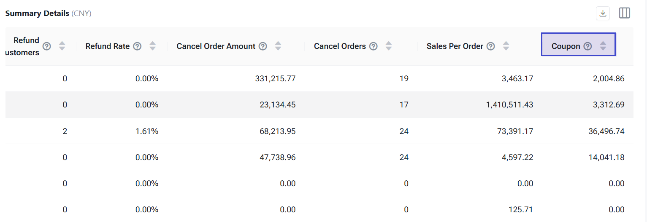Select the 1.61% refund rate cell

coord(147,131)
